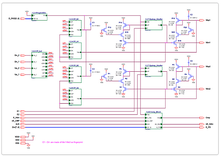Viewport: 222px width, 159px height.
Task: Select the NMOS transistor N1 symbol
Action: [125, 89]
